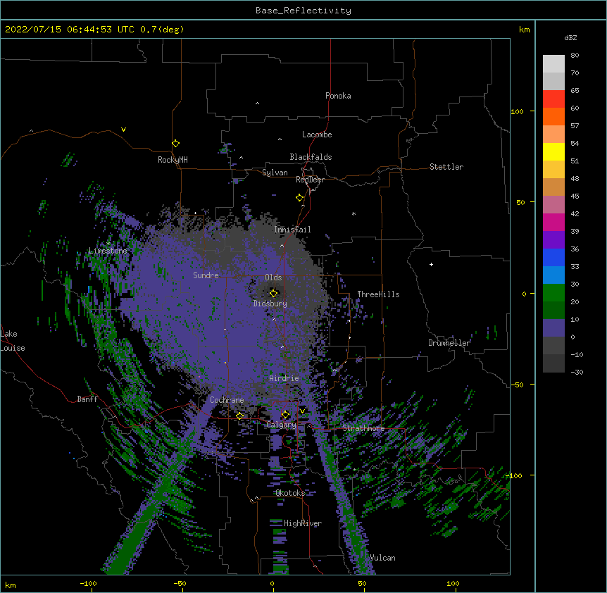Screen dimensions: 607x593
Task: Click the Blackfalds city label
Action: [311, 157]
